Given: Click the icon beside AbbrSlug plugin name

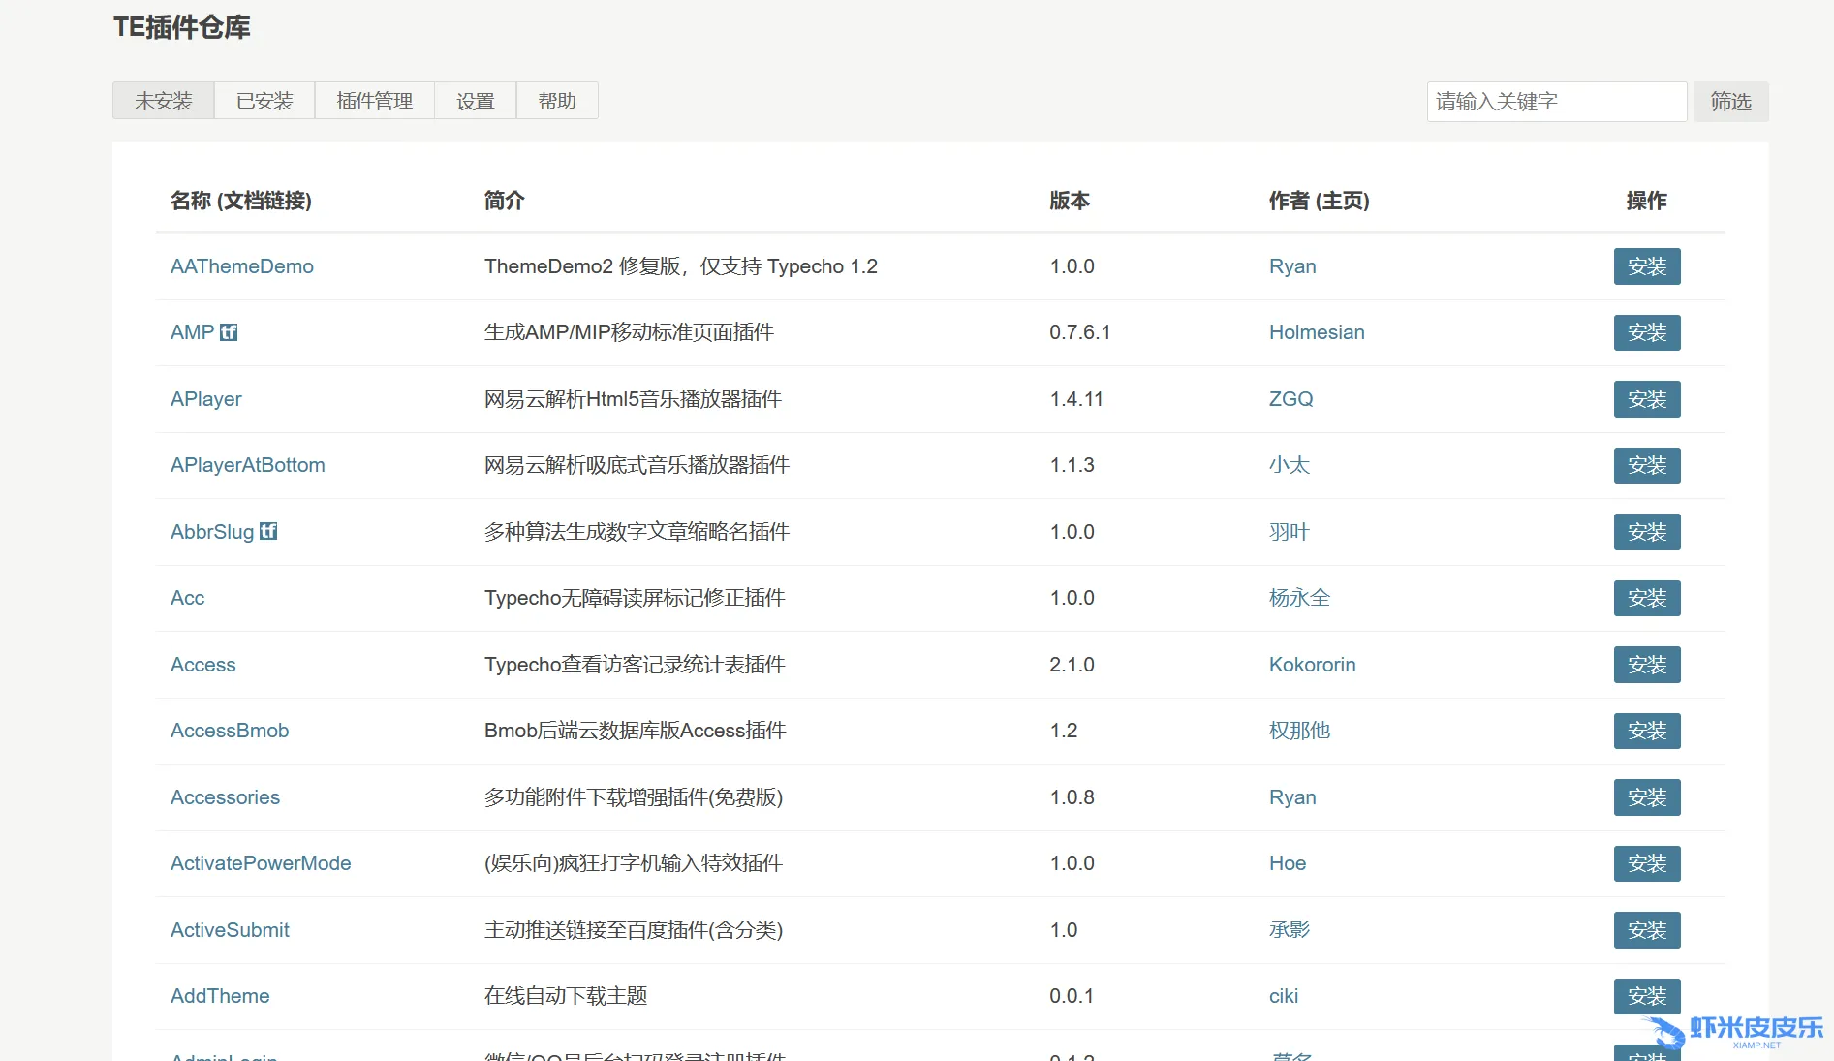Looking at the screenshot, I should [x=268, y=531].
